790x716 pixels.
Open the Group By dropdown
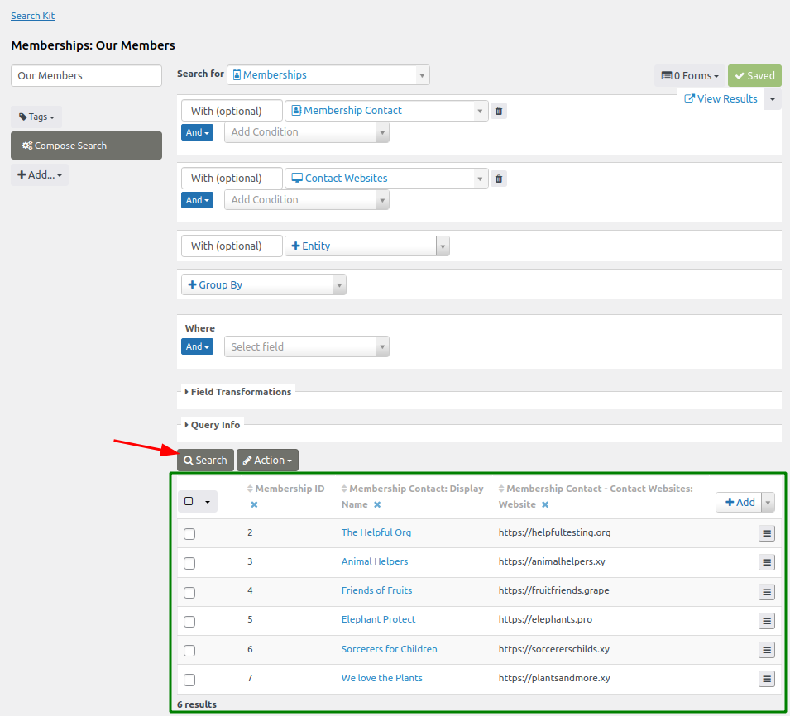point(263,285)
